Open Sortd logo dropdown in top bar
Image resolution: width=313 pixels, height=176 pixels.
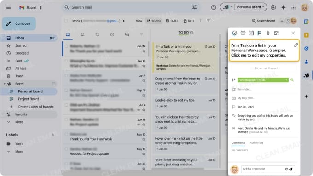tap(228, 7)
